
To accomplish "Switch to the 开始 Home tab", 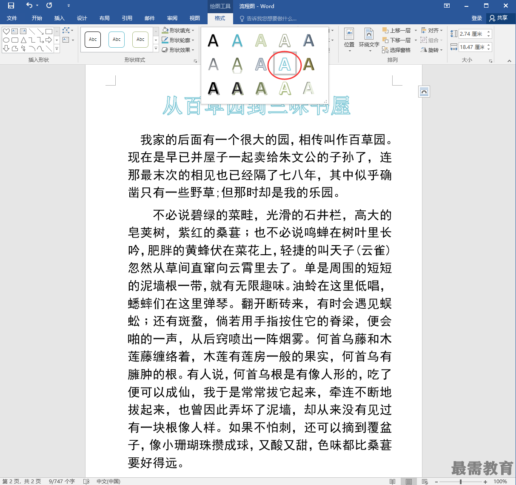I will 37,18.
